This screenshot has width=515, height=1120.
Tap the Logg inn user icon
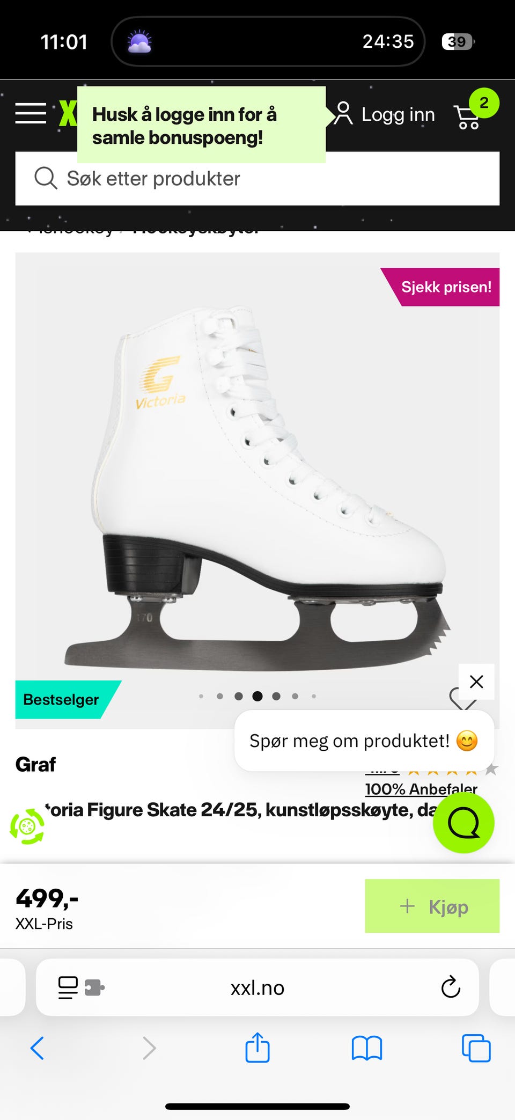point(343,113)
